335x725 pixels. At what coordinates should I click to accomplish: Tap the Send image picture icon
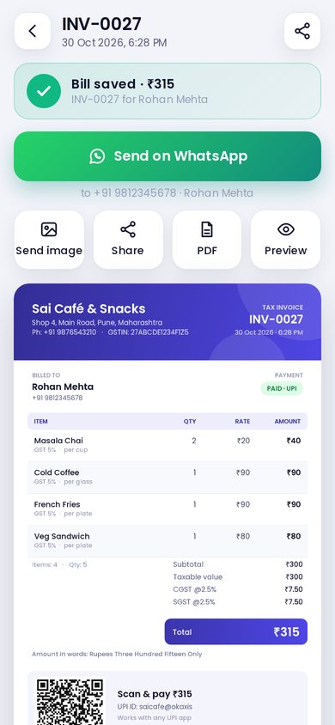click(x=49, y=229)
